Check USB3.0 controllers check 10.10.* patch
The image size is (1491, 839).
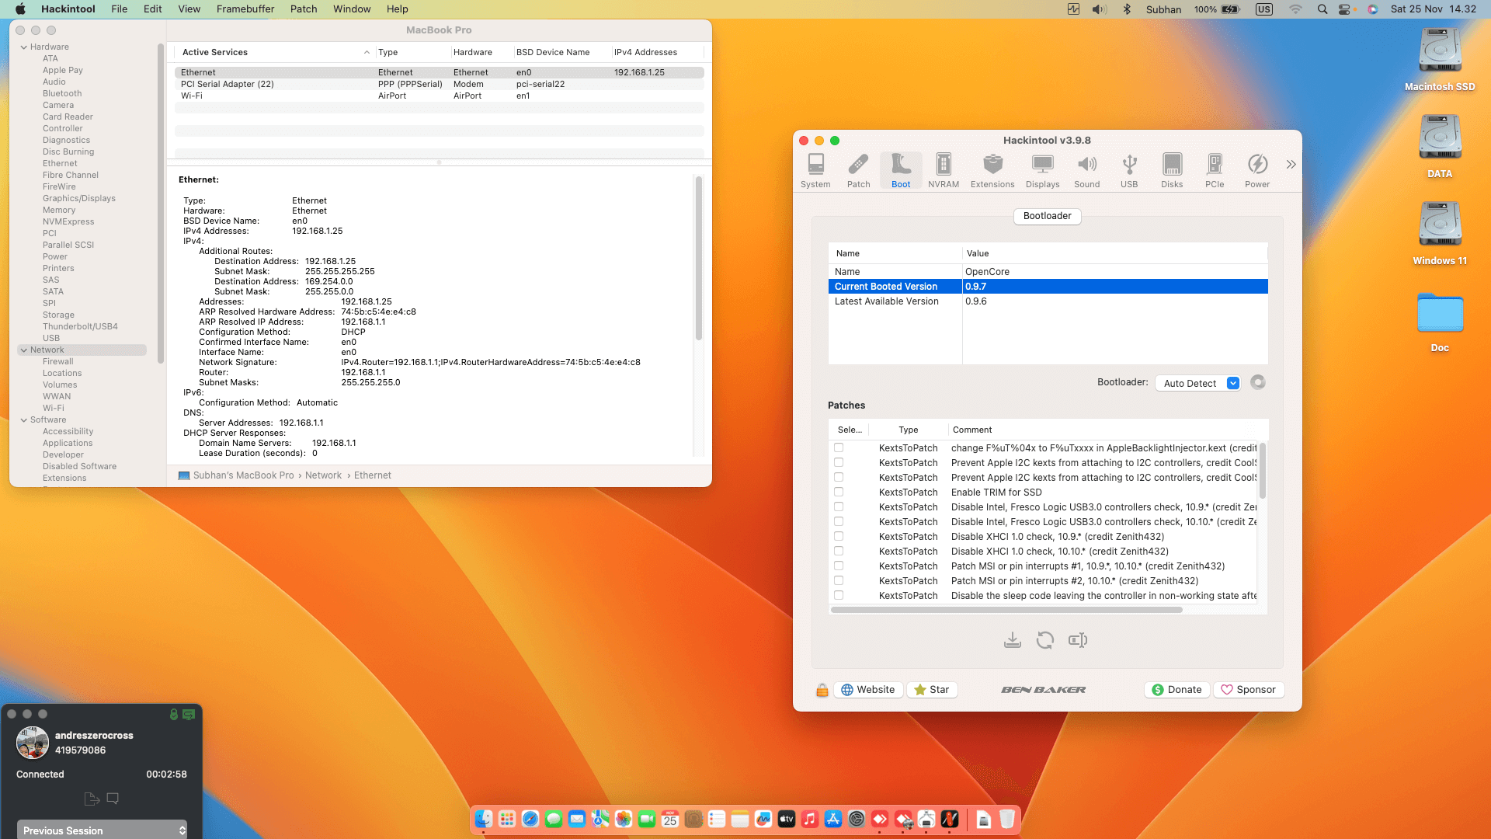839,521
